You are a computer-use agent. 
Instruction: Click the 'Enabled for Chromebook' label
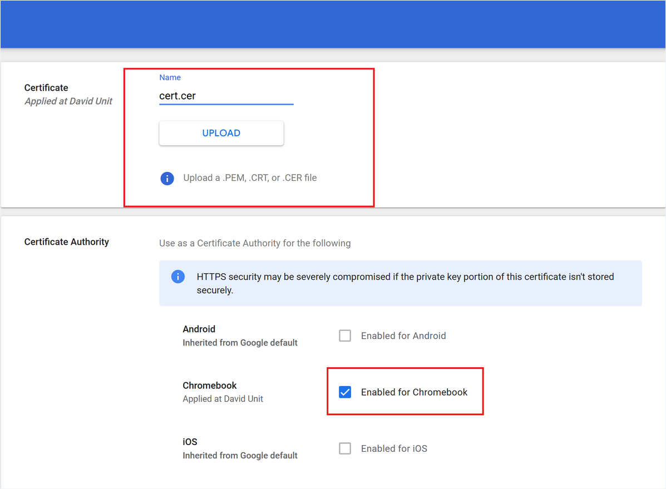click(414, 392)
